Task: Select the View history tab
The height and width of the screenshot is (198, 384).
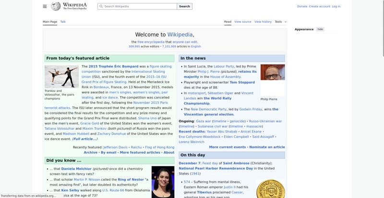Action: pyautogui.click(x=263, y=22)
